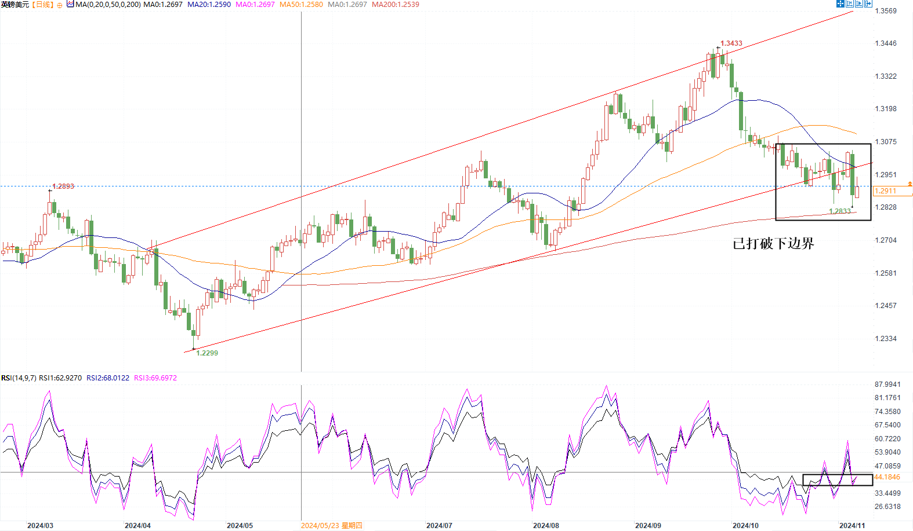Click the jump-to-start axis icon
Viewport: 913px width, 531px height.
pyautogui.click(x=849, y=3)
